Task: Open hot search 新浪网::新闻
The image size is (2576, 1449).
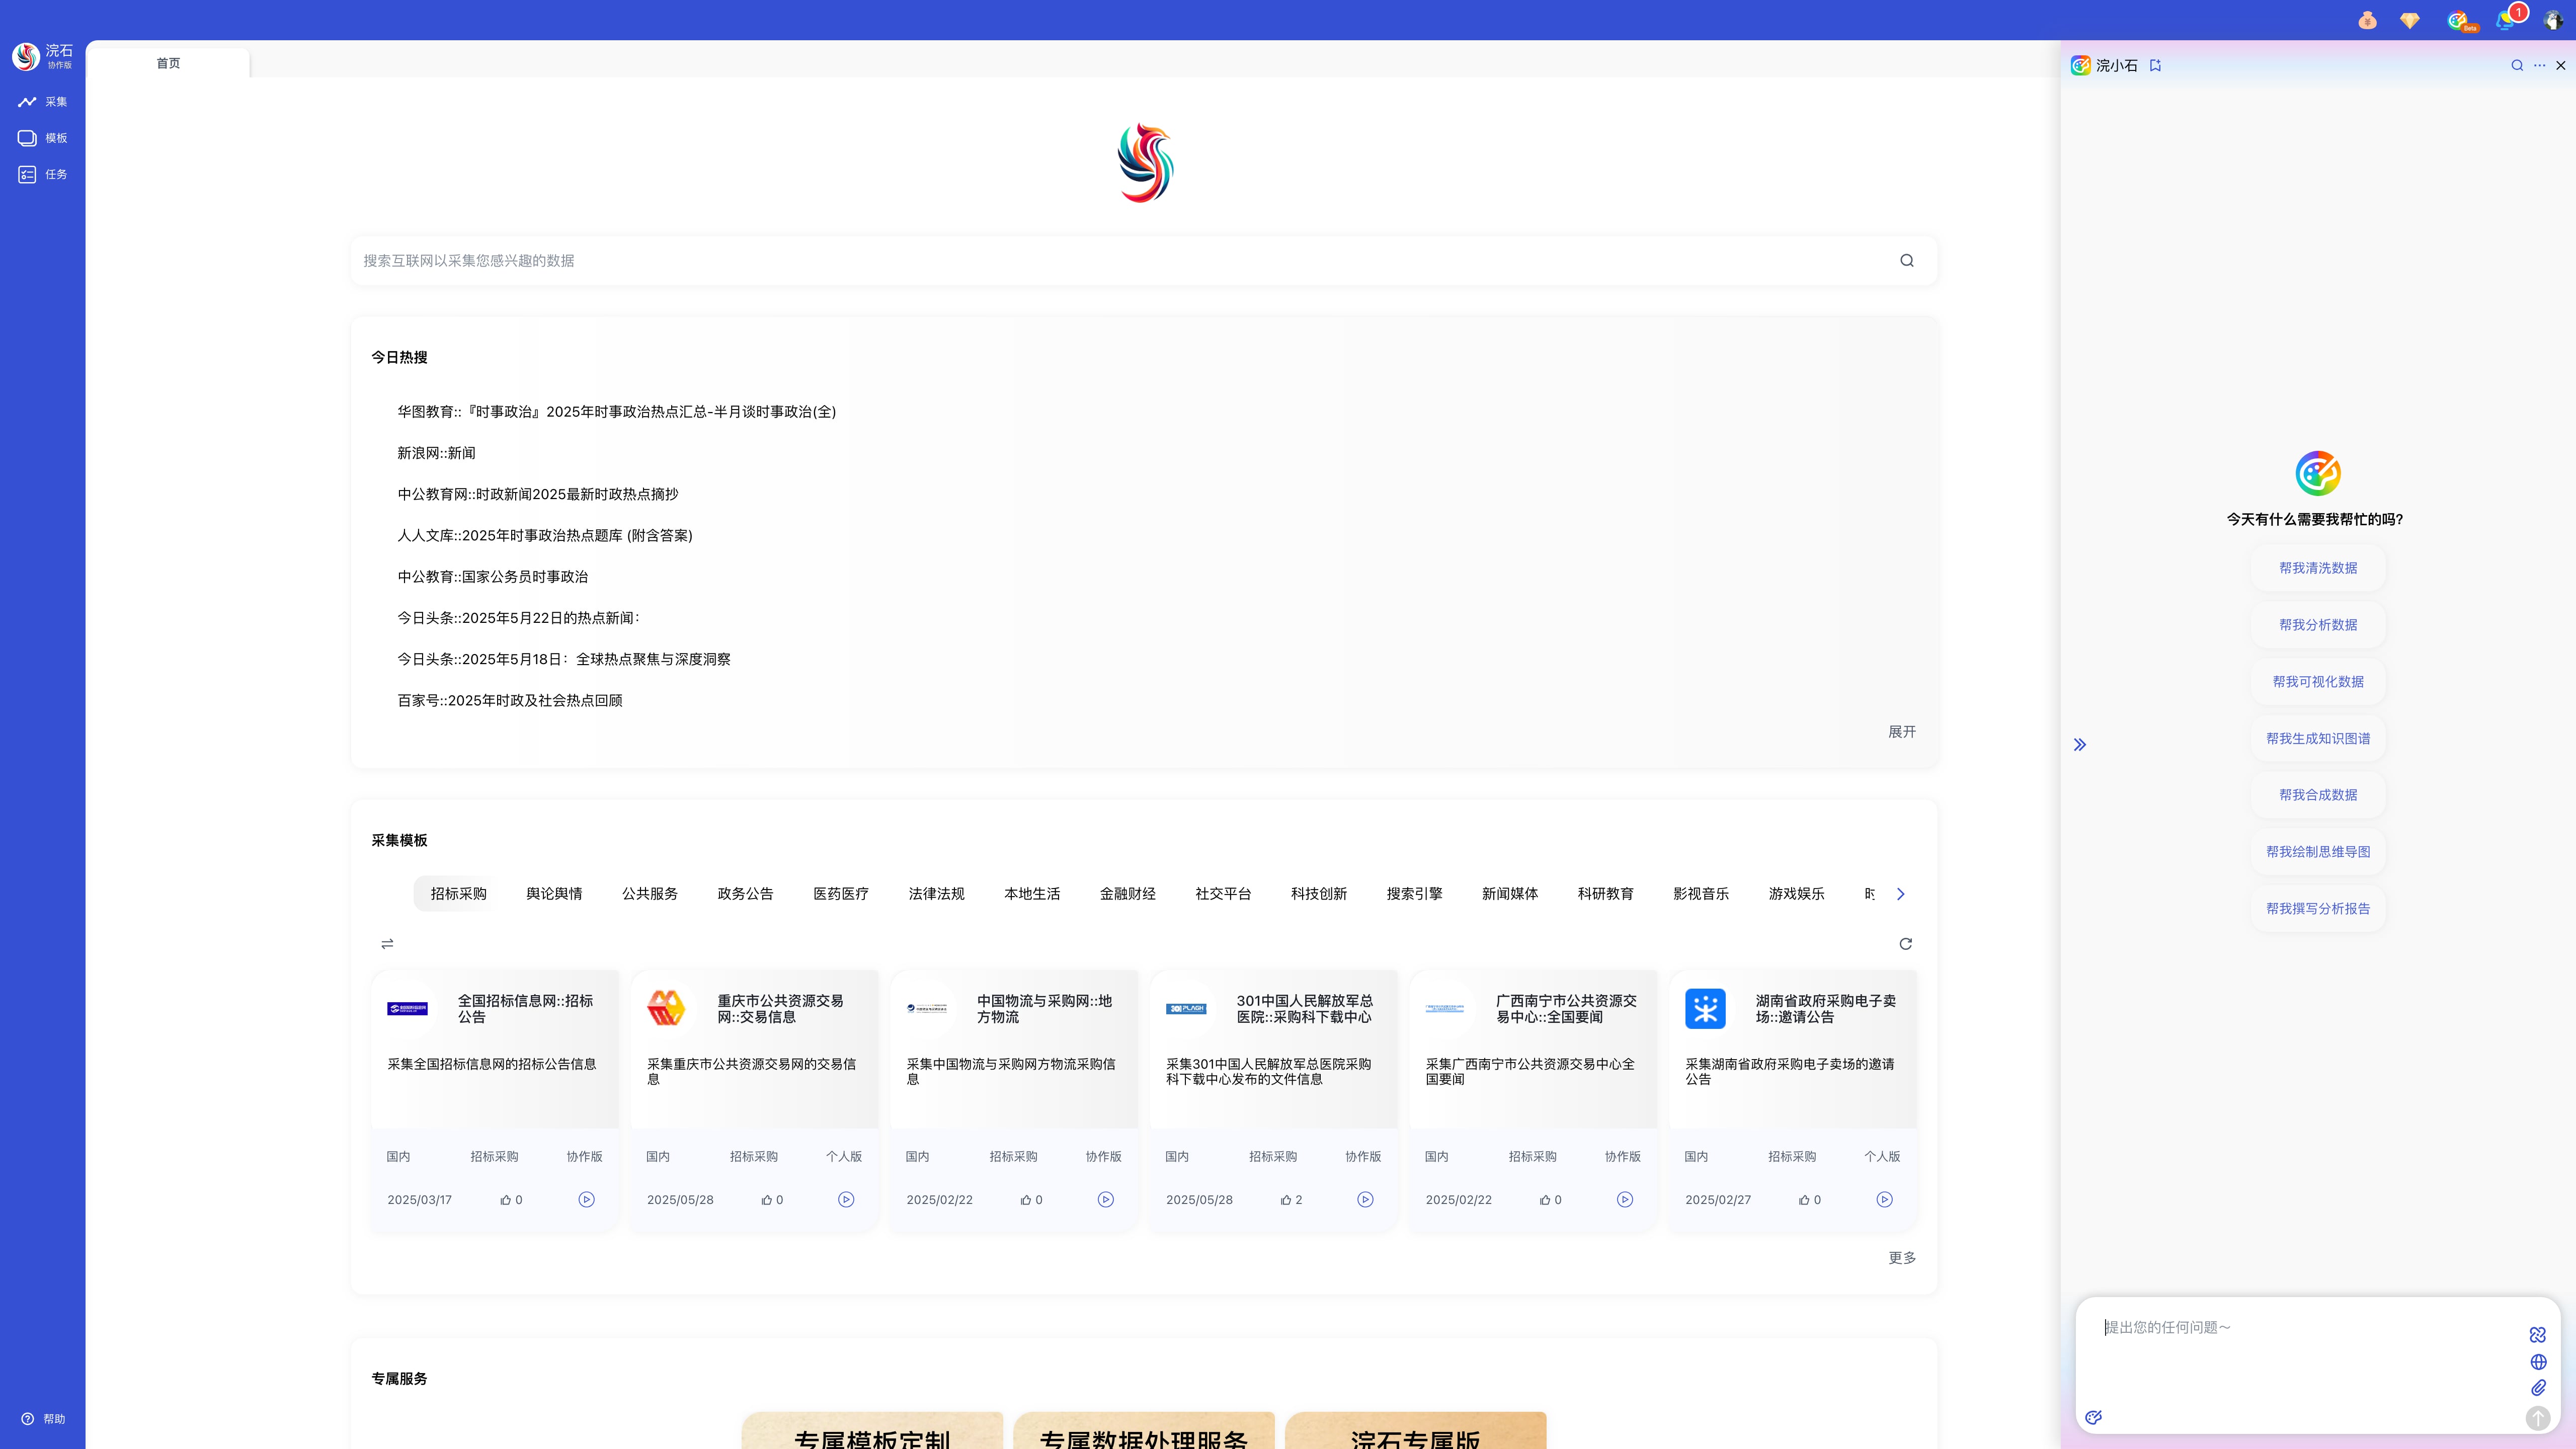Action: pos(436,453)
